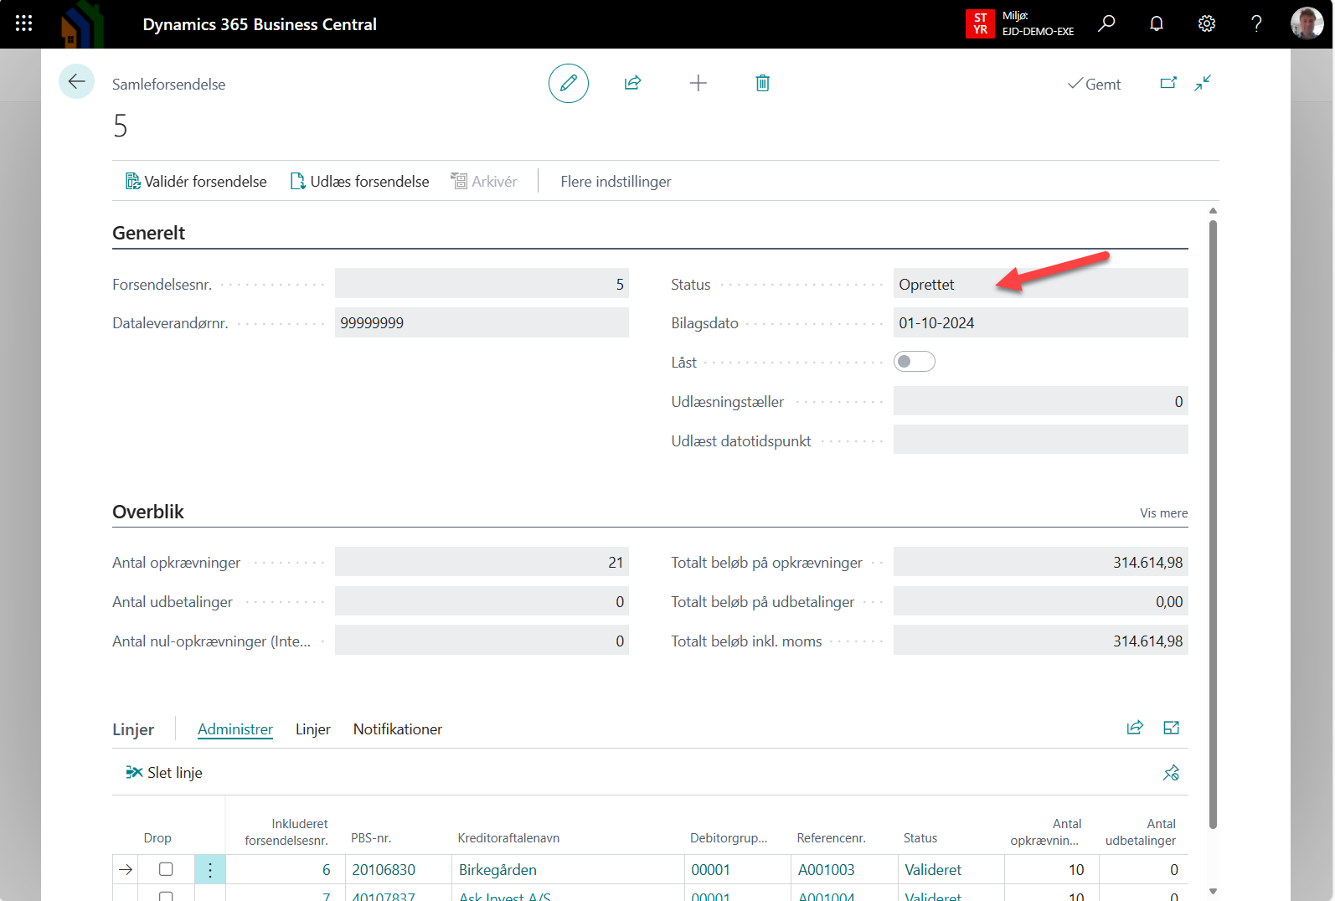The width and height of the screenshot is (1335, 901).
Task: Click the pencil edit icon
Action: 568,83
